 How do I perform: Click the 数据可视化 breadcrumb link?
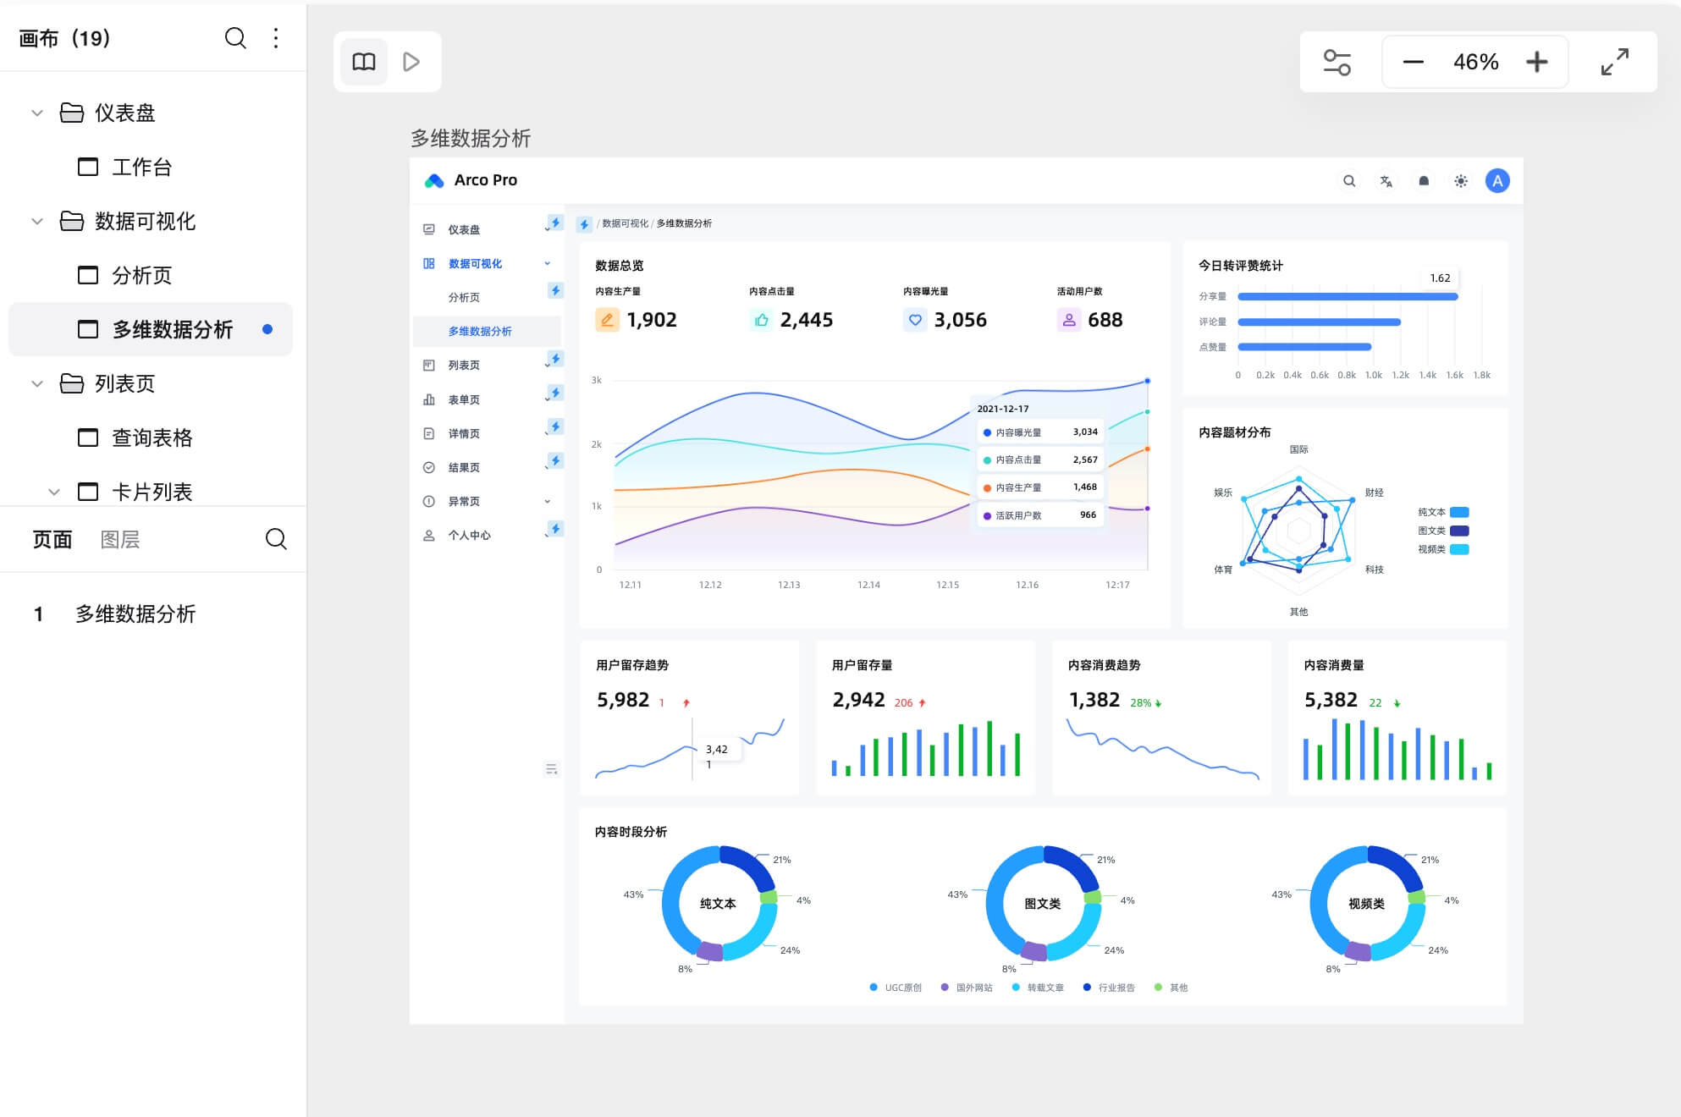(x=624, y=223)
